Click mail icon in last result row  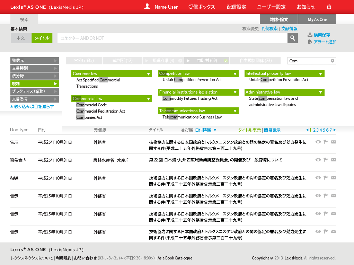tap(334, 231)
